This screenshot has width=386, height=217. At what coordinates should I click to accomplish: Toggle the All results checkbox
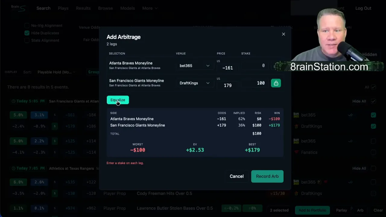tap(373, 87)
